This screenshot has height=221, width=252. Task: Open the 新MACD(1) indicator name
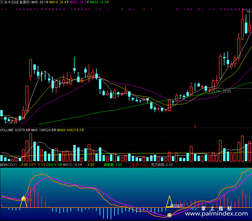(8, 165)
